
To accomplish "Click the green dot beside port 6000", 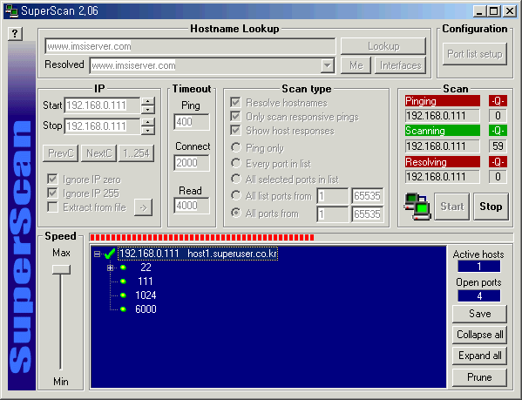I will (123, 309).
